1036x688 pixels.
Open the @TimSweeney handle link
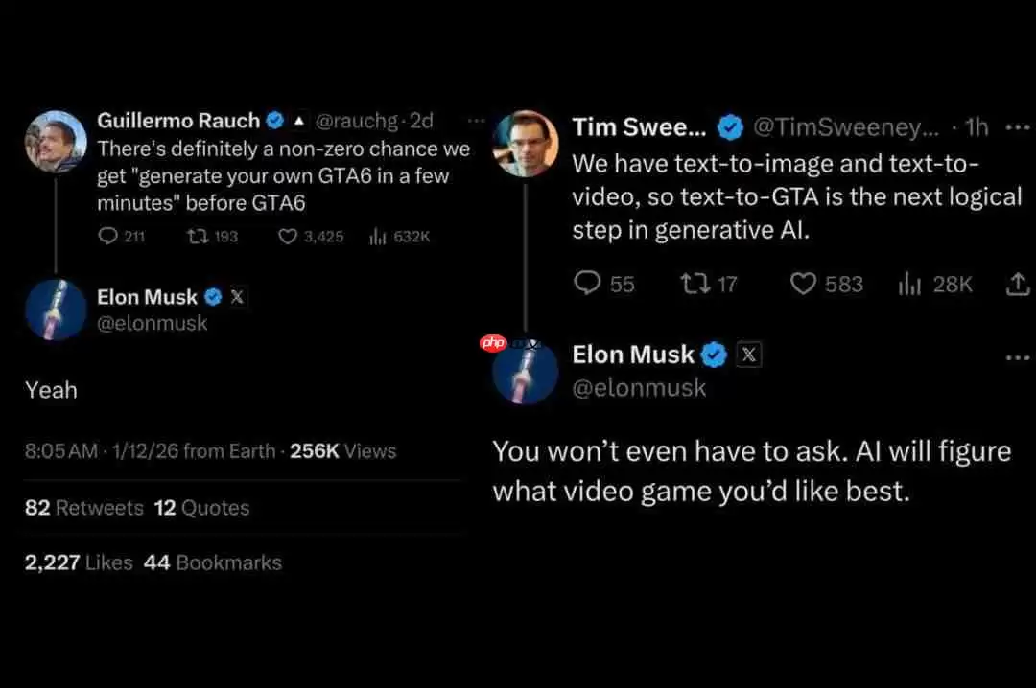pyautogui.click(x=845, y=127)
